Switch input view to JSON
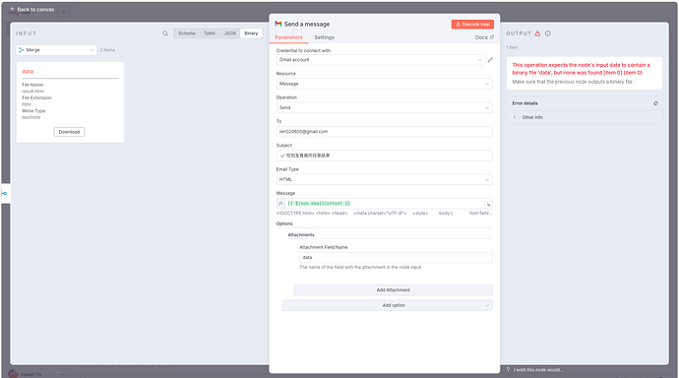Screen dimensions: 679x378 pos(230,33)
